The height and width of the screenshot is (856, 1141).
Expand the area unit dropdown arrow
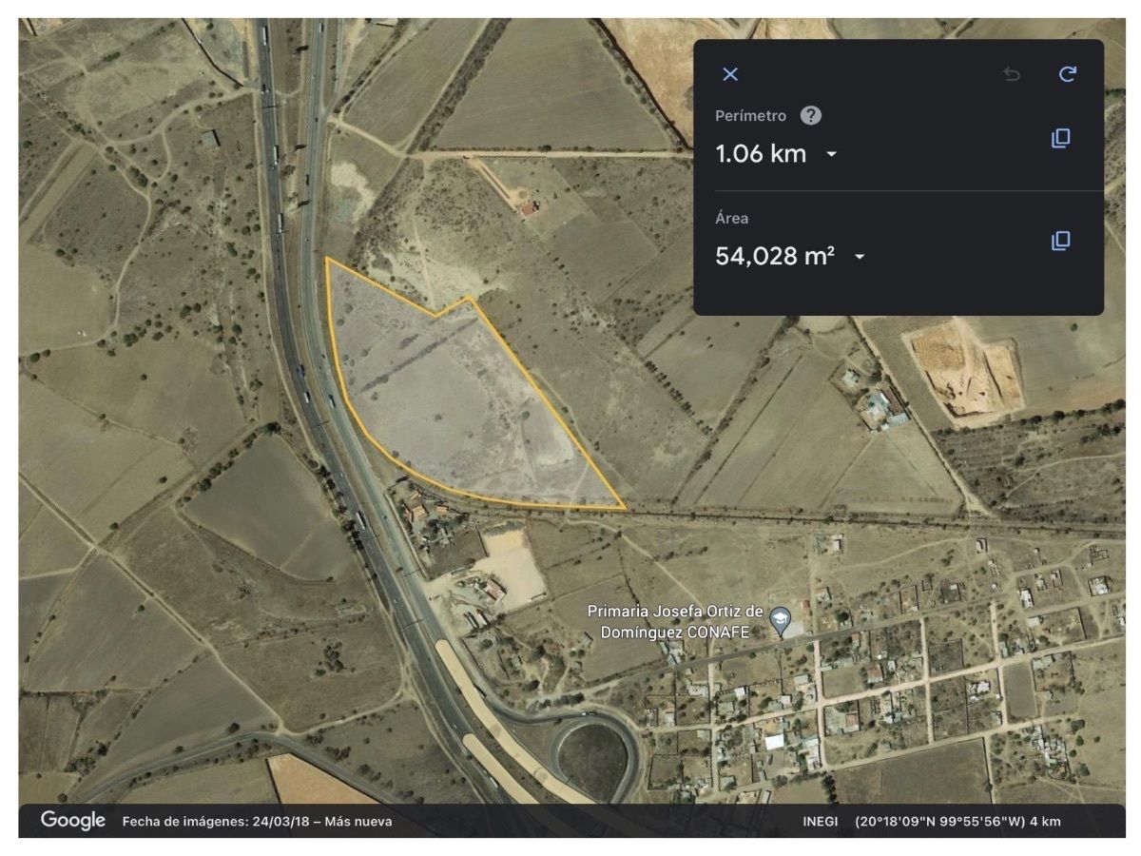tap(861, 257)
